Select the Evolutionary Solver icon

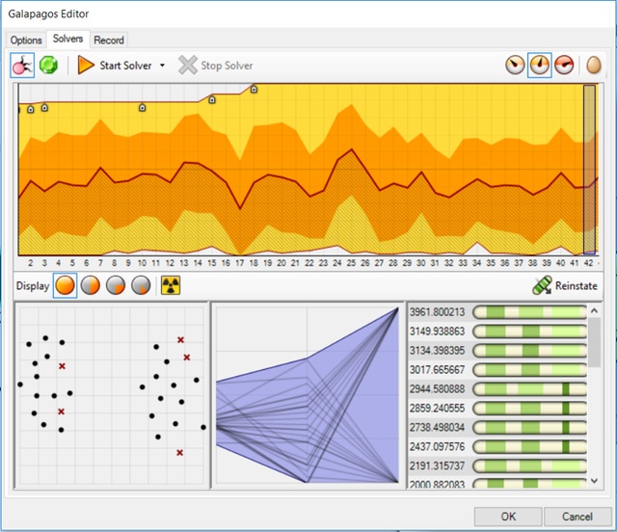(22, 65)
